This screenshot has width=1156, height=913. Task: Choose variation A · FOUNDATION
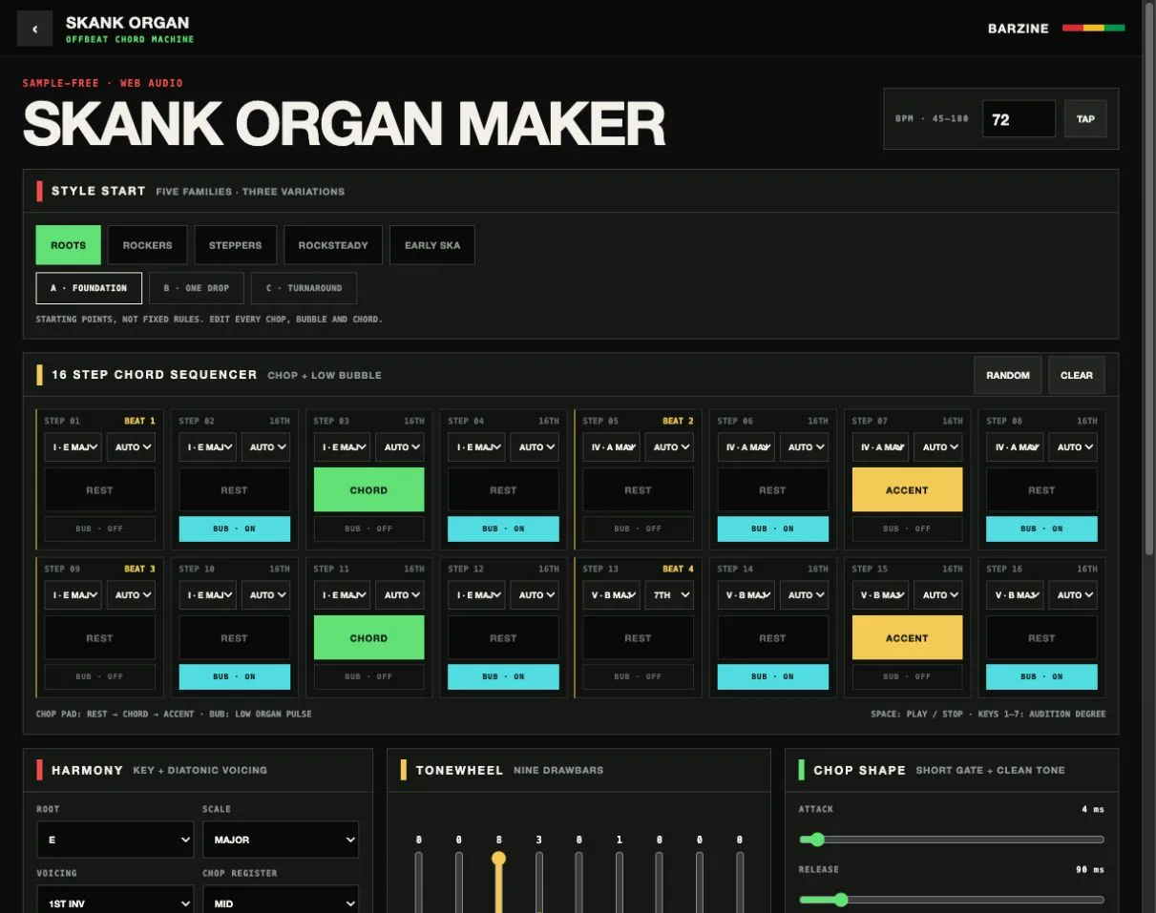(89, 288)
